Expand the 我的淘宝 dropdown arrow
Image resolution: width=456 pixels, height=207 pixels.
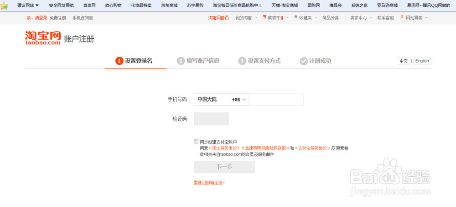click(x=256, y=18)
